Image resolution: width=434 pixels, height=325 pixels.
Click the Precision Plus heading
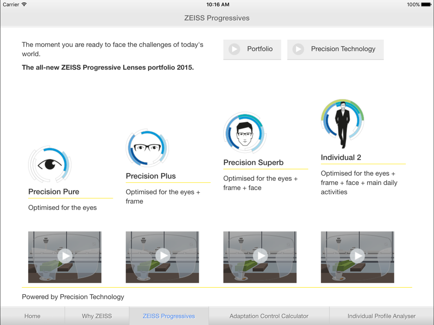coord(151,176)
